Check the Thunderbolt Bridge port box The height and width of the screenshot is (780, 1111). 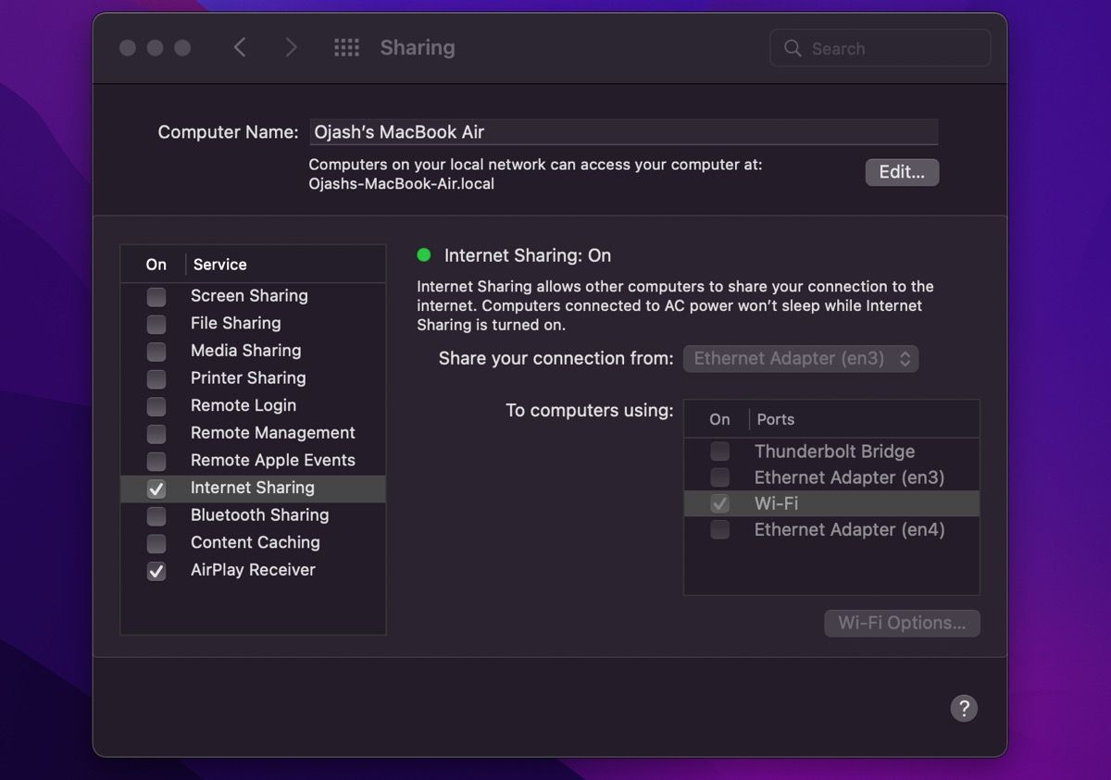point(719,452)
